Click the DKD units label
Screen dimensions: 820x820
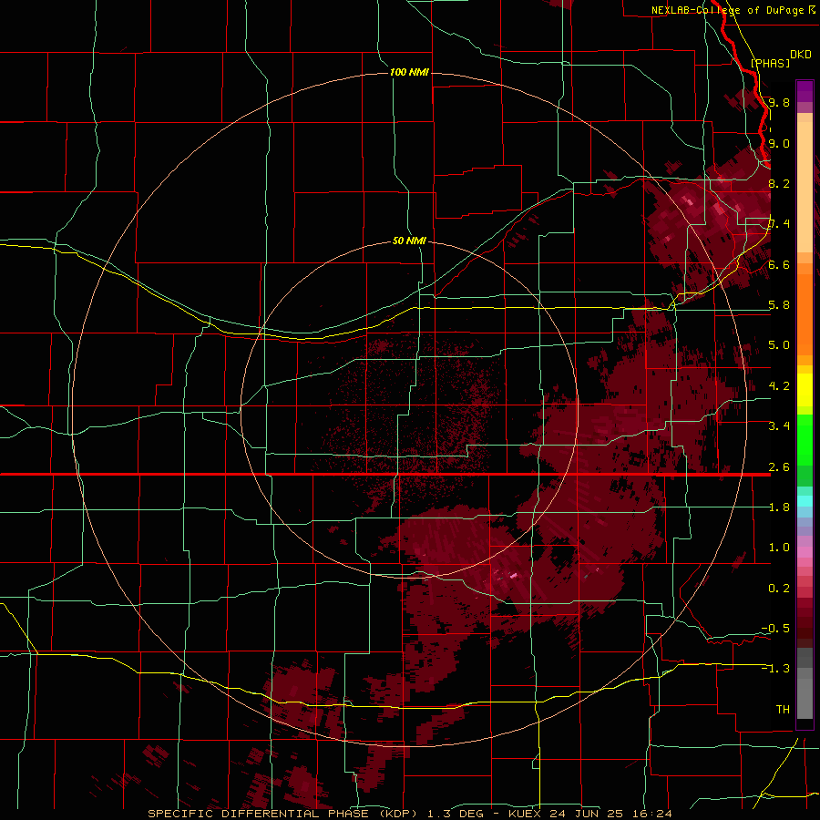click(x=801, y=55)
